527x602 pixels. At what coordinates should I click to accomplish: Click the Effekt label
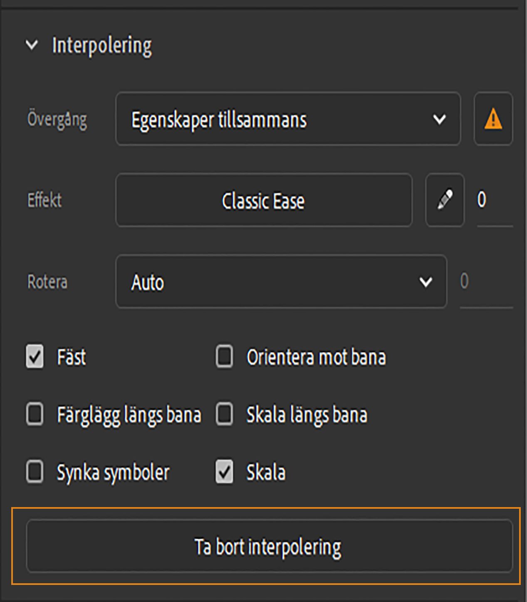(x=45, y=201)
